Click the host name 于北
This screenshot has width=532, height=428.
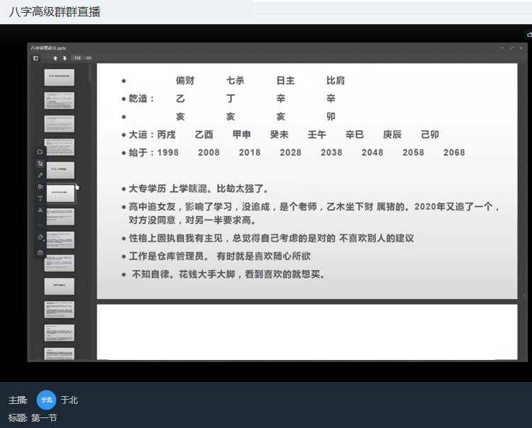coord(70,400)
